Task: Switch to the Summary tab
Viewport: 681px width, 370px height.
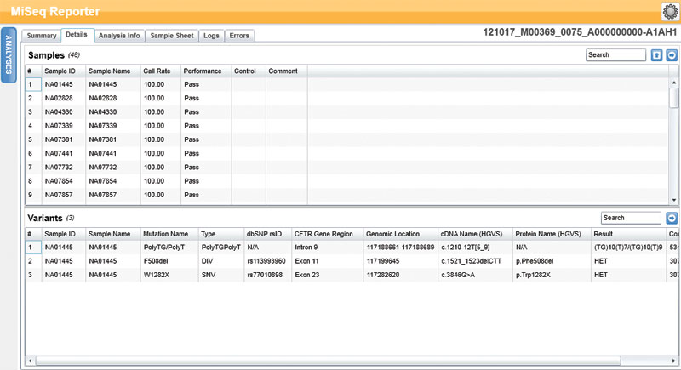Action: 41,36
